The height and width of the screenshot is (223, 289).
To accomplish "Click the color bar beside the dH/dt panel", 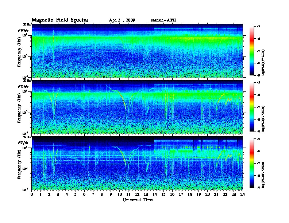I will (x=252, y=51).
